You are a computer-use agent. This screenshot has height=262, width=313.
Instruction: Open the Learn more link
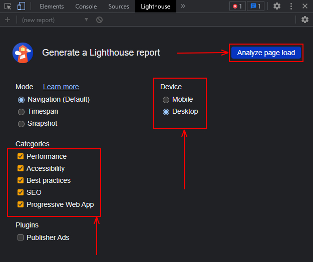pos(61,87)
